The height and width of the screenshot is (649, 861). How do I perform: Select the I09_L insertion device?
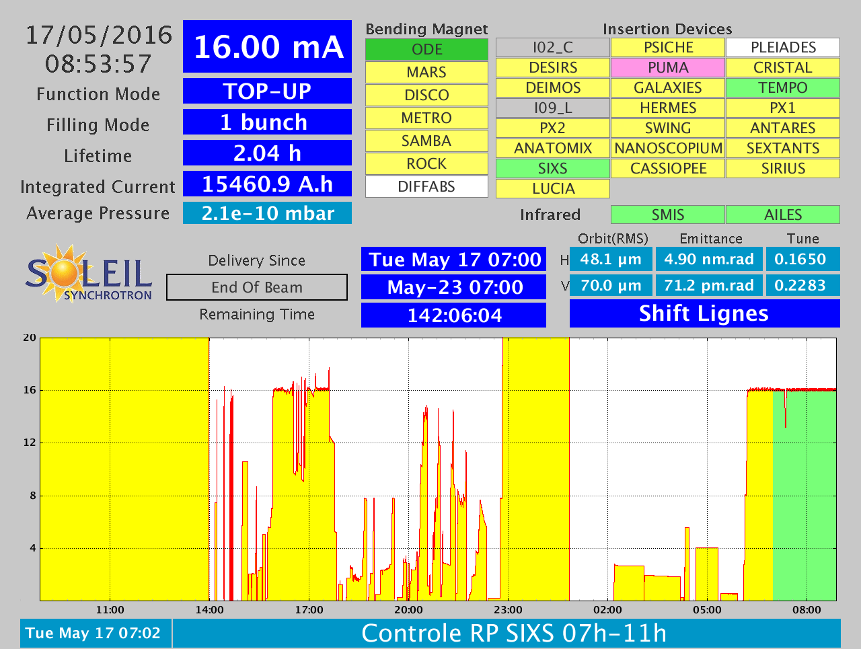click(553, 108)
